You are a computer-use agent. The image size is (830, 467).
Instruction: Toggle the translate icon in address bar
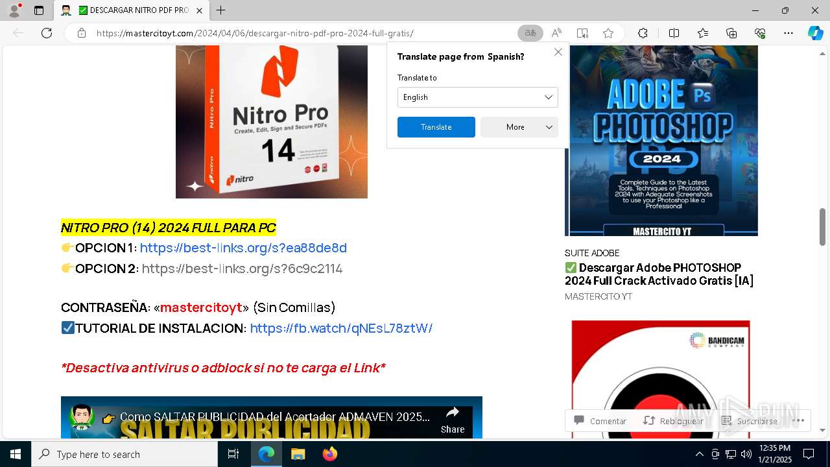(x=530, y=33)
